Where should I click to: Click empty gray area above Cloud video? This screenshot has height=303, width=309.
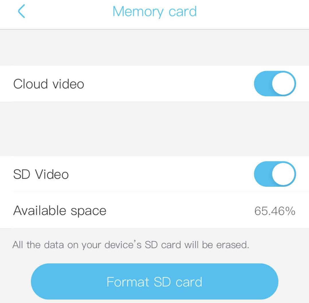[x=155, y=48]
